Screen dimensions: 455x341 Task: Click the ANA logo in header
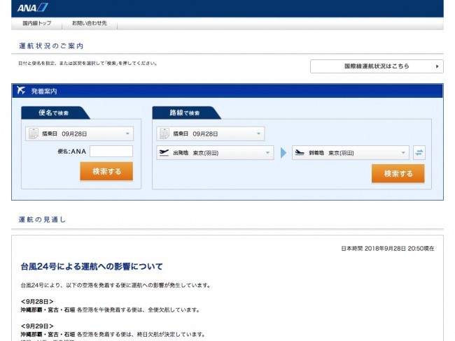point(33,8)
